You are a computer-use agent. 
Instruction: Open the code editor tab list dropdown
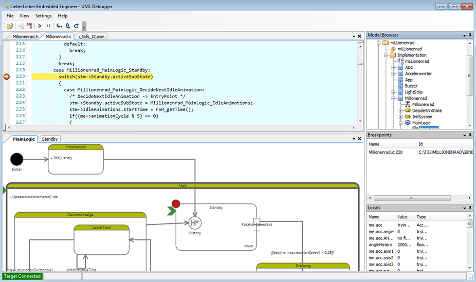354,36
